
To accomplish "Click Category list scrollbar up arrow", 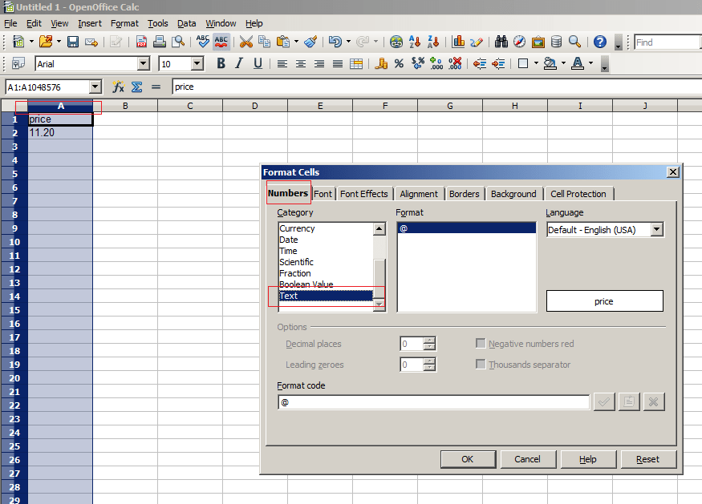I will tap(379, 228).
